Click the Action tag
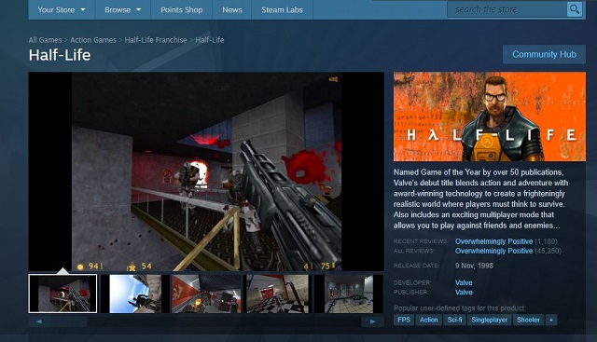The width and height of the screenshot is (597, 342). coord(429,320)
